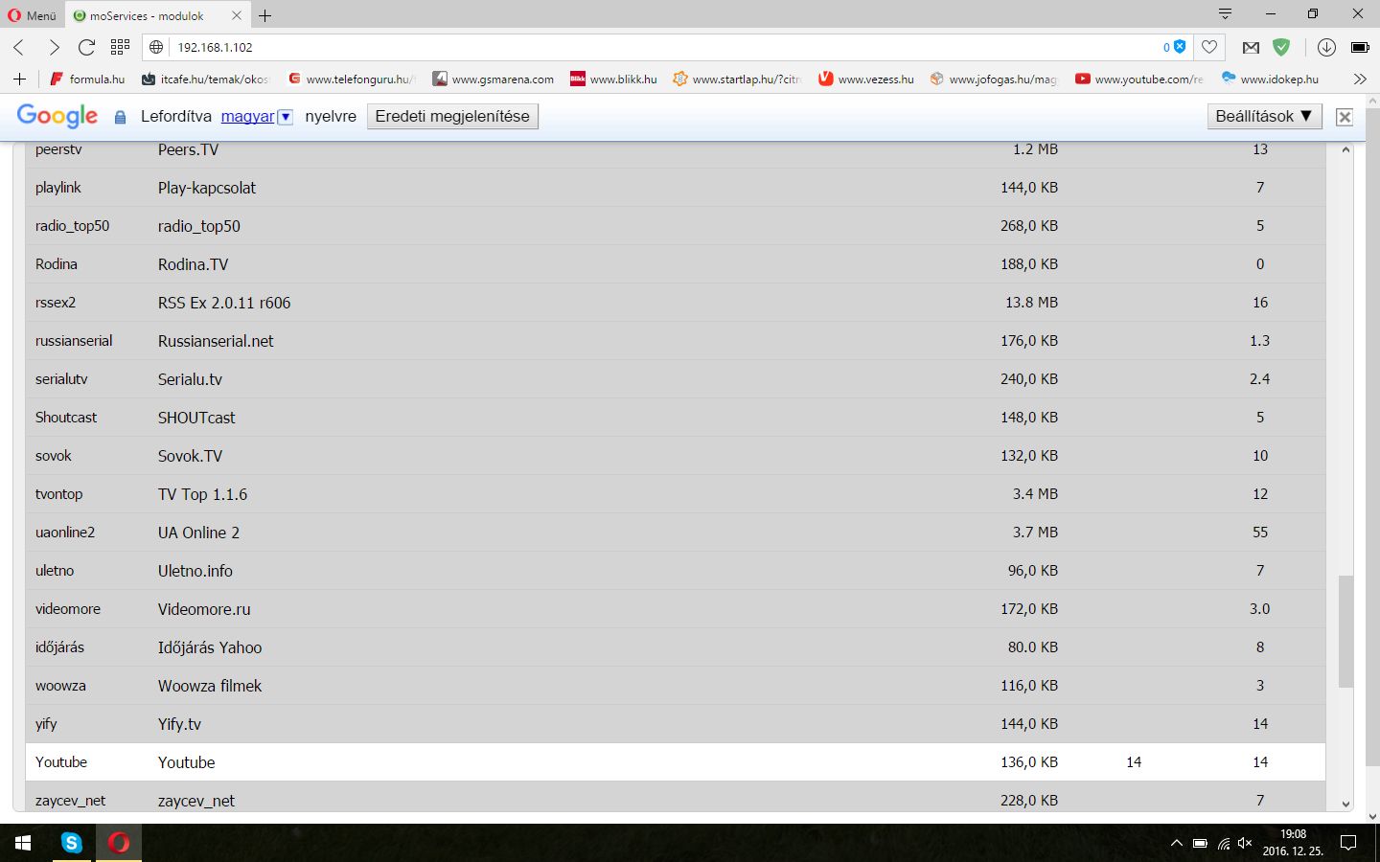Click the Videomore.ru entry

[x=204, y=609]
